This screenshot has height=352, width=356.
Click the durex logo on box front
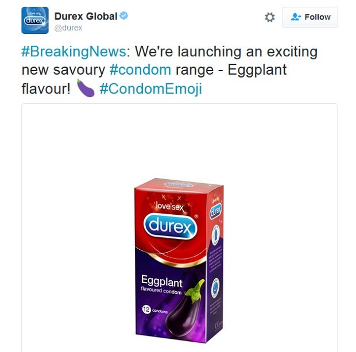pyautogui.click(x=171, y=226)
